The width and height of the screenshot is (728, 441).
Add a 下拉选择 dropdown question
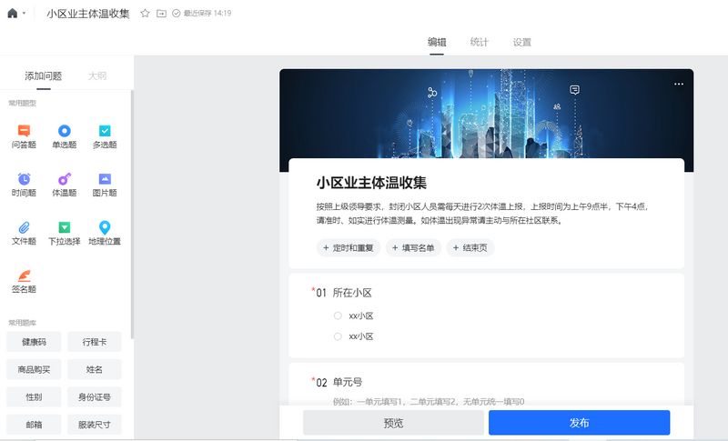(64, 233)
